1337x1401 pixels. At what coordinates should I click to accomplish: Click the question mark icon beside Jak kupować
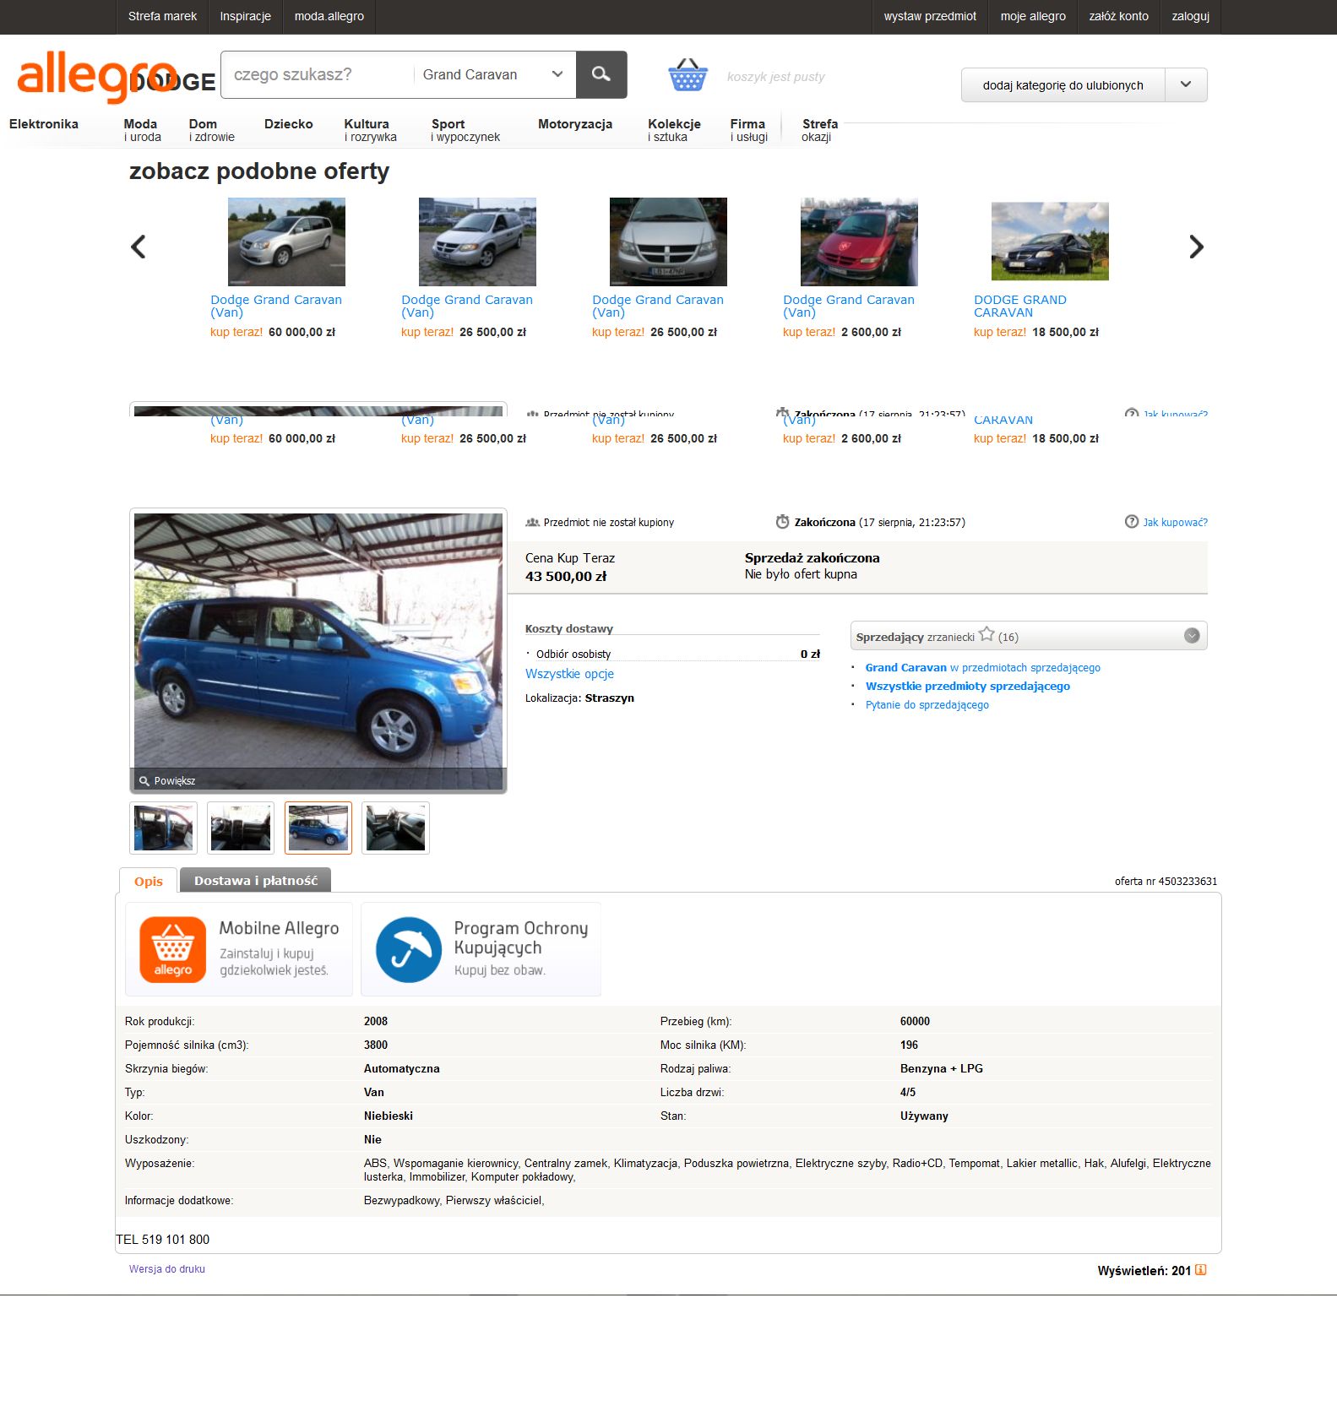coord(1132,522)
